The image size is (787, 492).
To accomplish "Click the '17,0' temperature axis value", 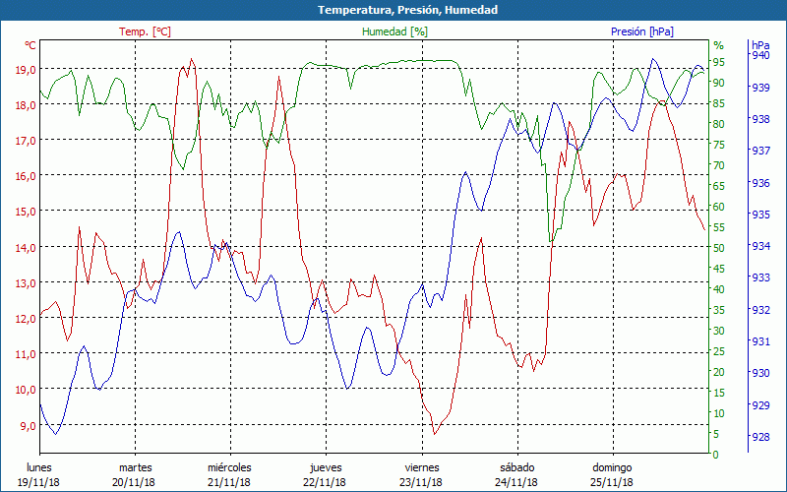I will pos(26,141).
